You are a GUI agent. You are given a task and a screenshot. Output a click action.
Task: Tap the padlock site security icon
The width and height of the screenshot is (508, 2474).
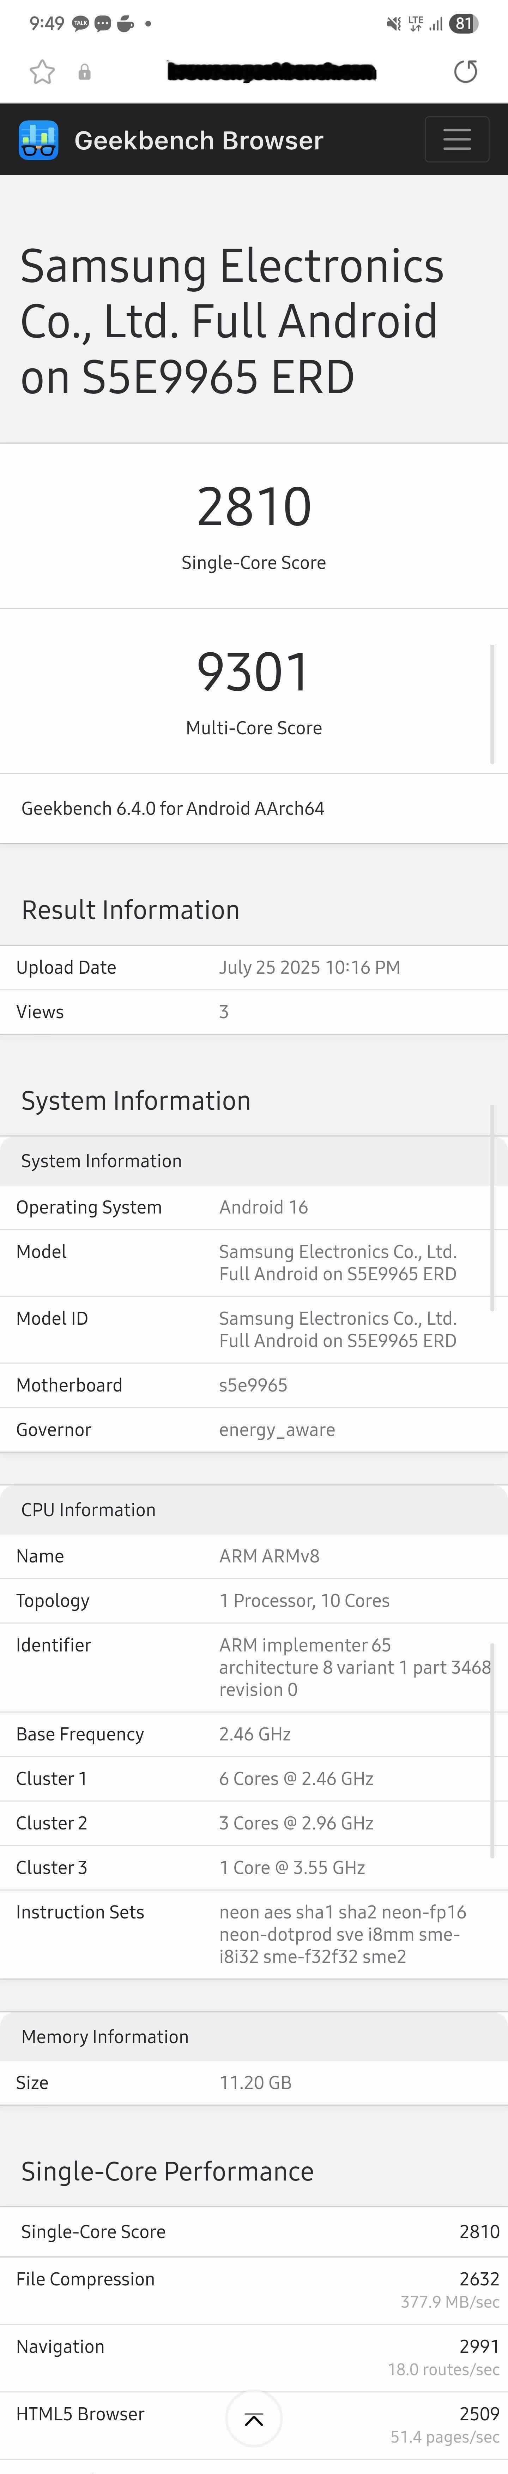84,72
